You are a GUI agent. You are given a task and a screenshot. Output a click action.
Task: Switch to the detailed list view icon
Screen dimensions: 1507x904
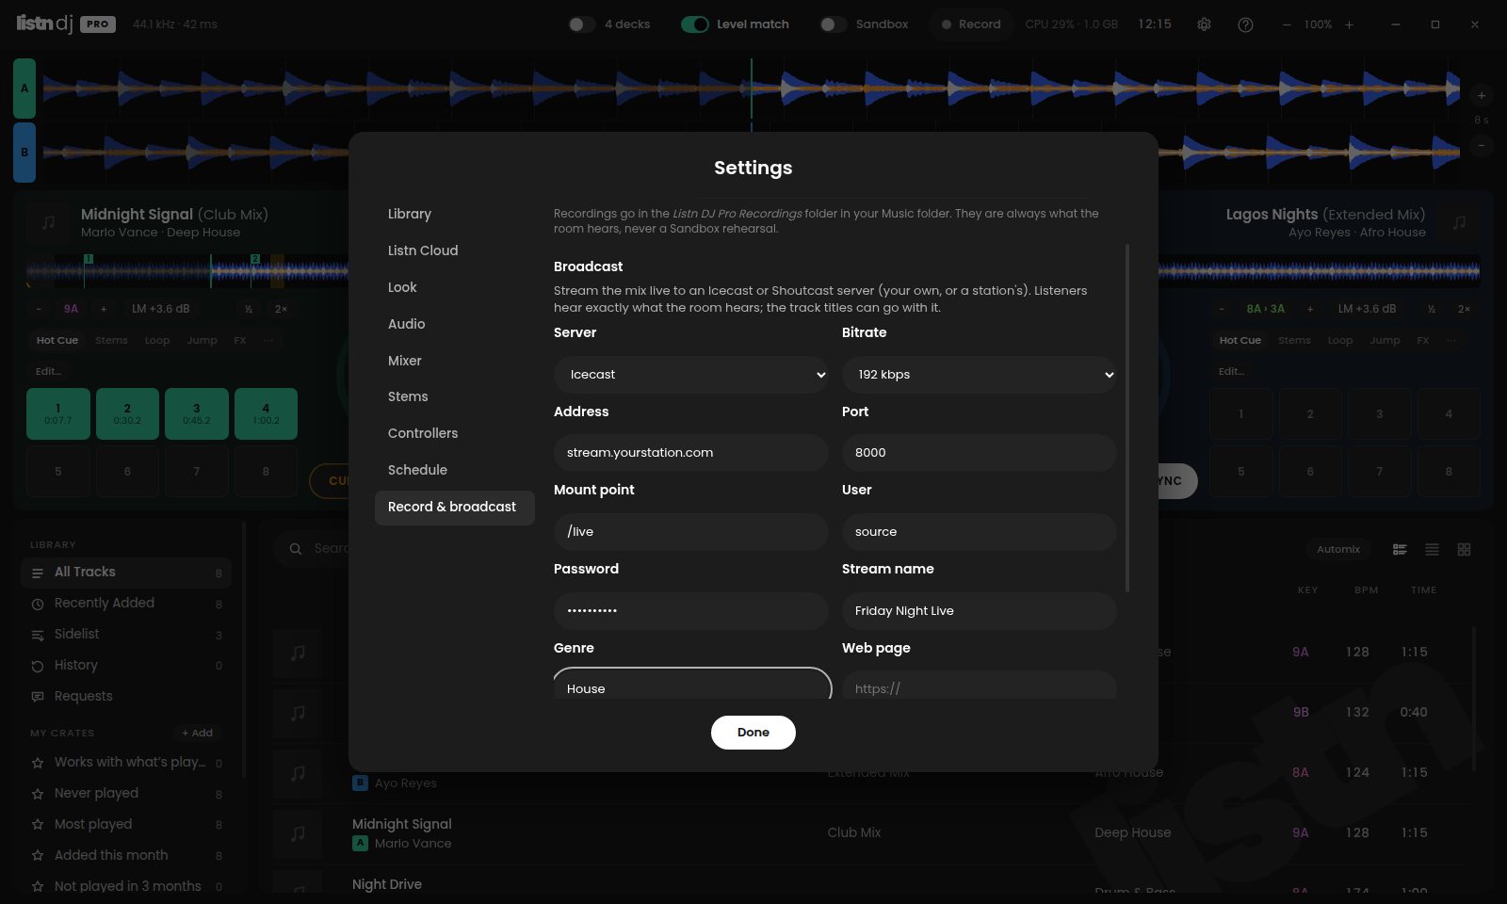[x=1400, y=549]
